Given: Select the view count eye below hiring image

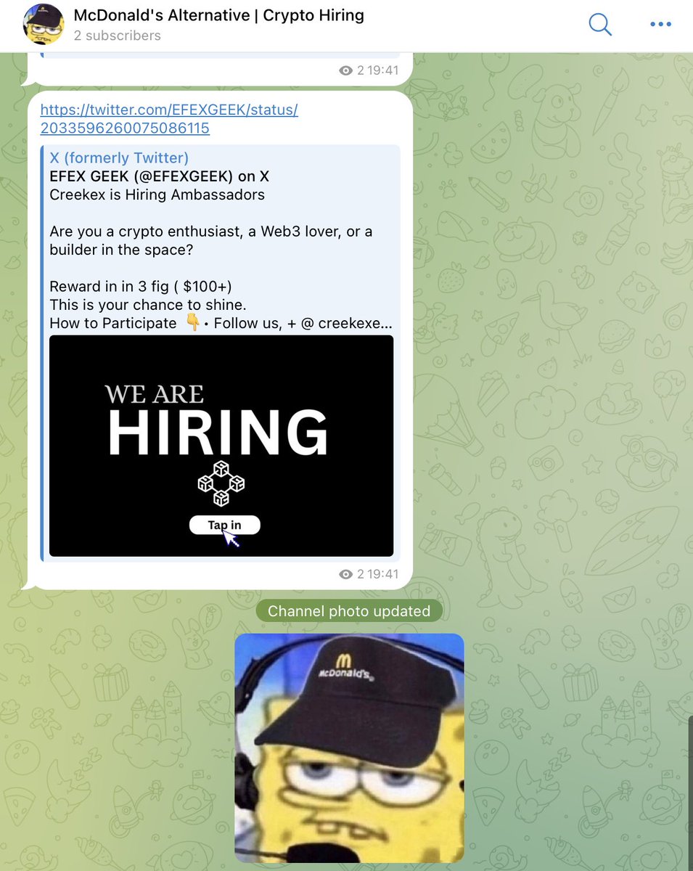Looking at the screenshot, I should pos(346,574).
